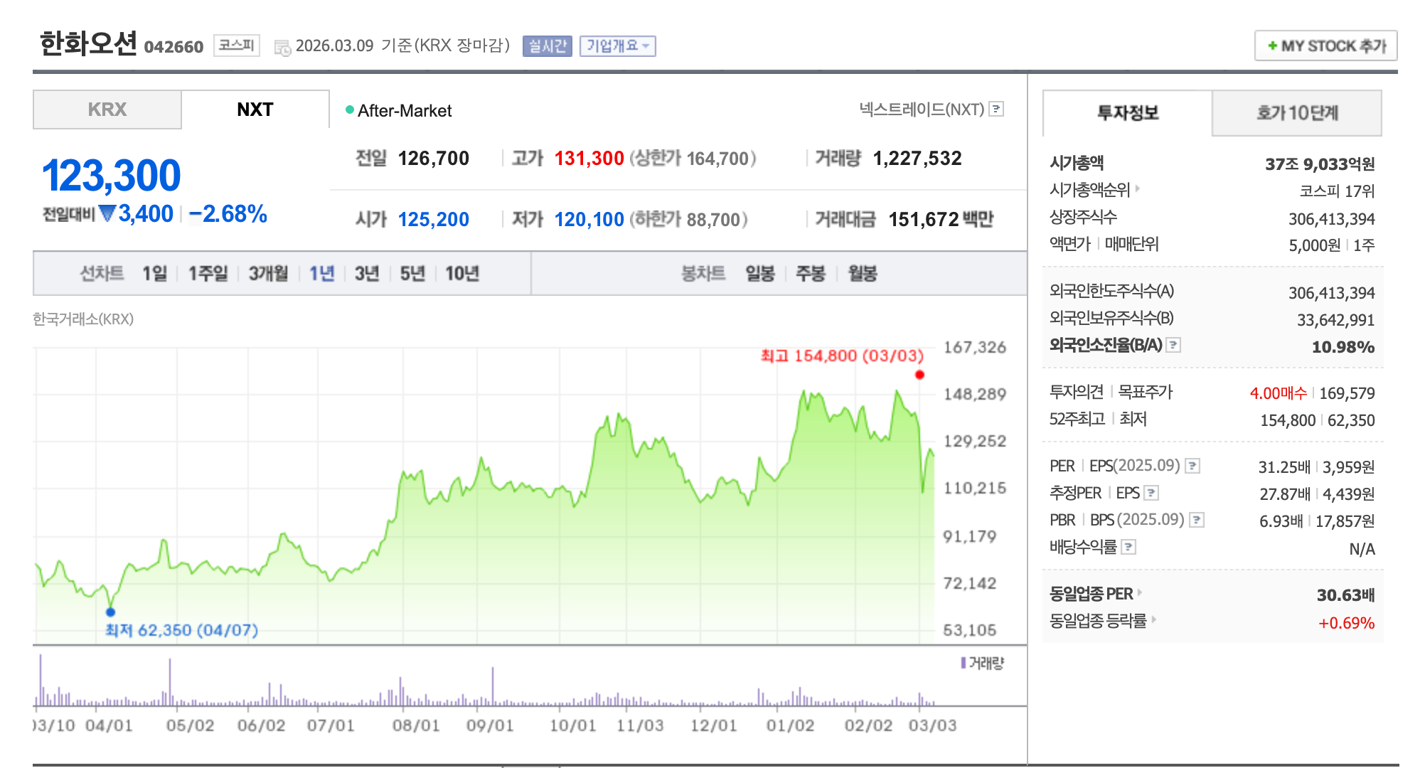Click the blue 최저 marker dot on chart

pos(110,612)
